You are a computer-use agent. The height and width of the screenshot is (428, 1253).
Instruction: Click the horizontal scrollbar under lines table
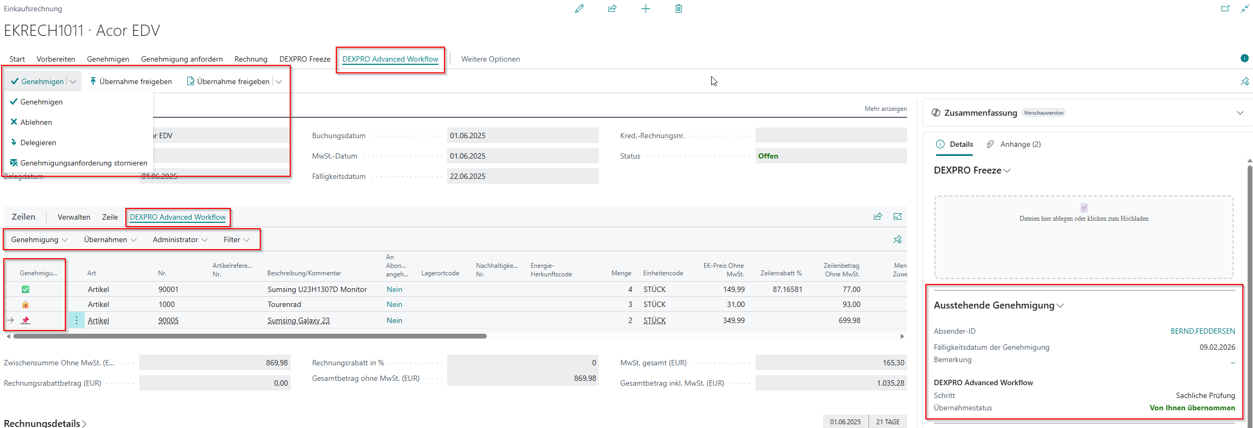click(250, 336)
